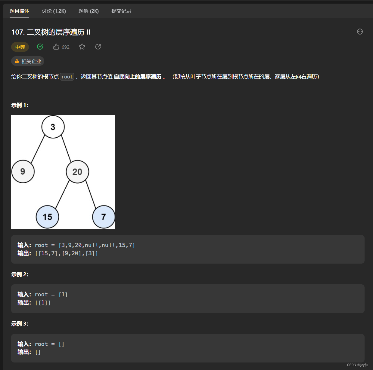Open the 相关企业 companies tag
Viewport: 373px width, 370px height.
coord(28,61)
